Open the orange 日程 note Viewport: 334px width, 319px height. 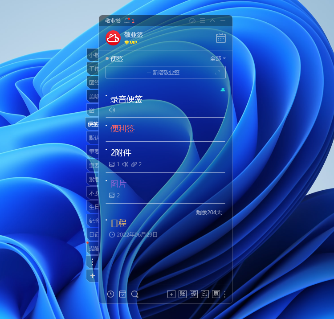[x=118, y=223]
